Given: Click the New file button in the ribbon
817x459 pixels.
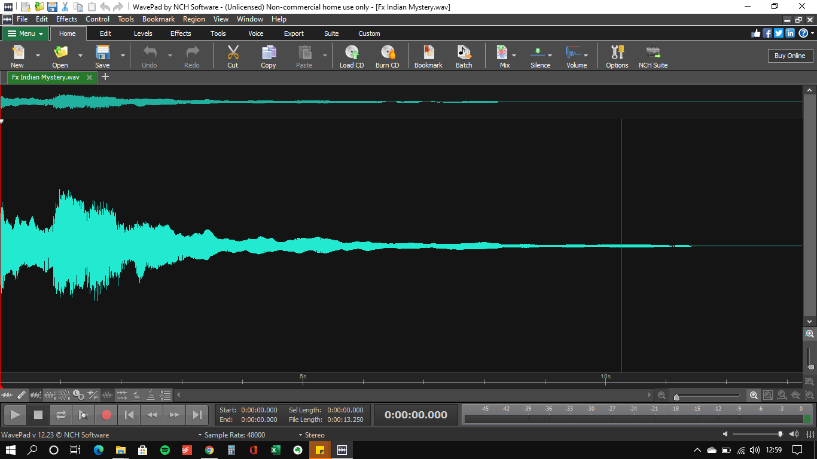Looking at the screenshot, I should pyautogui.click(x=17, y=56).
